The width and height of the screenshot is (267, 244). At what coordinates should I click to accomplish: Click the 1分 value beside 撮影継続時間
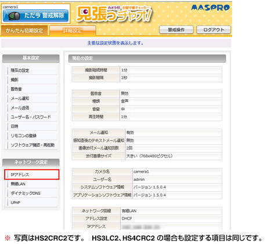(124, 70)
